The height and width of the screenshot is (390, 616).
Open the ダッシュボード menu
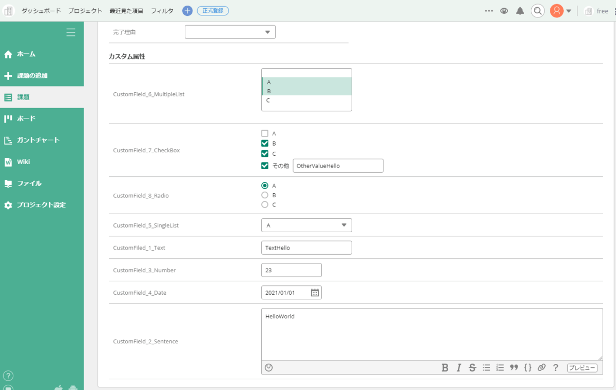tap(41, 10)
